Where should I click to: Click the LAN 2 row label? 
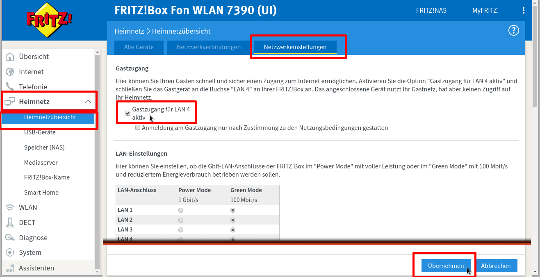click(x=125, y=220)
